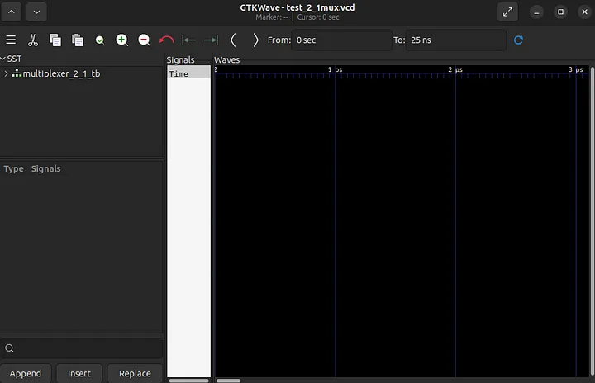The height and width of the screenshot is (383, 595).
Task: Click the red Undo Zoom arrow
Action: 166,40
